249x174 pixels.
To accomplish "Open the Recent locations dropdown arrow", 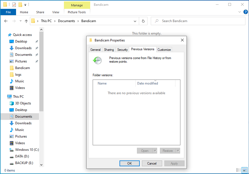I will coord(20,21).
